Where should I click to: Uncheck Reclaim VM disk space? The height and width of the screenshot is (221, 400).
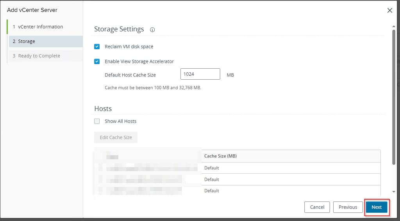point(97,46)
